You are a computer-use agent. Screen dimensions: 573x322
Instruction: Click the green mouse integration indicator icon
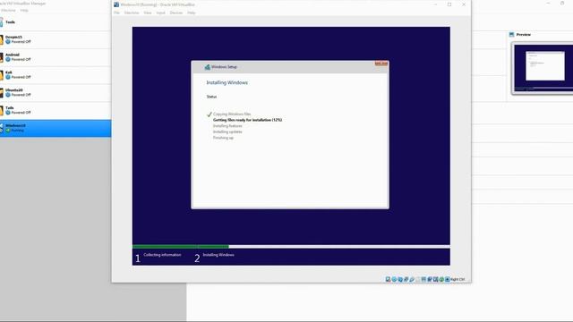441,279
